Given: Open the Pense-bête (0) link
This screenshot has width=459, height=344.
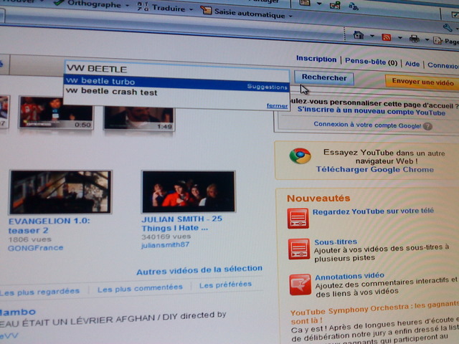Looking at the screenshot, I should 371,62.
